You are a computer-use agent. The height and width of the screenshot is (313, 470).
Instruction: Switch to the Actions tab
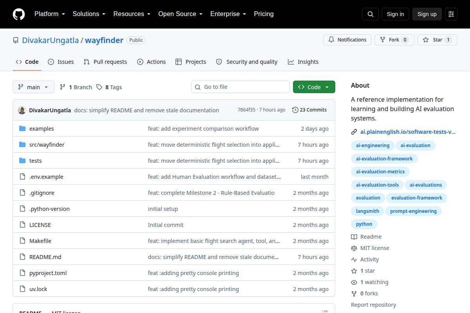pos(151,62)
